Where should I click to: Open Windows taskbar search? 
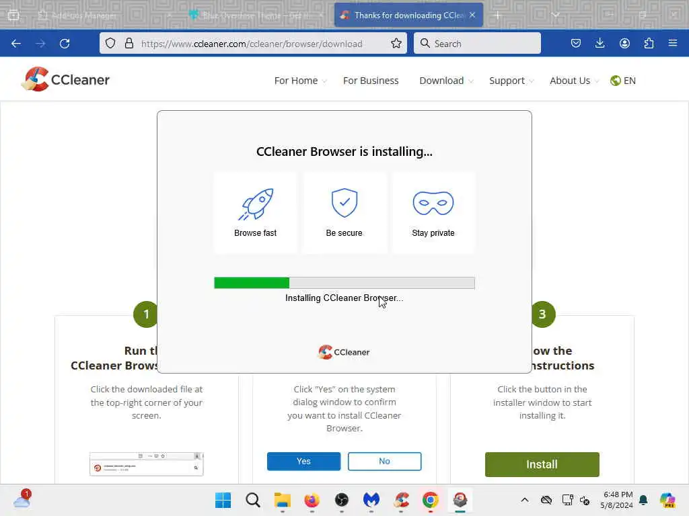click(x=253, y=500)
